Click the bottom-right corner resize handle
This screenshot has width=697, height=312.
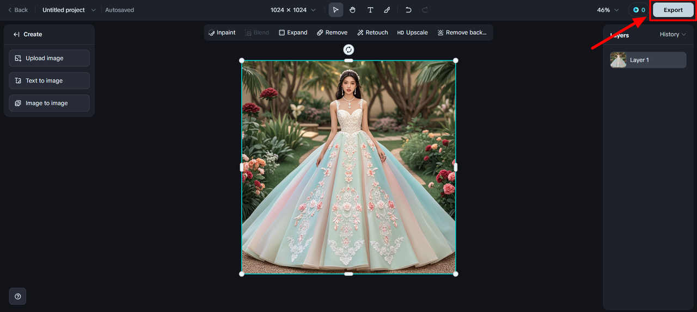point(456,274)
